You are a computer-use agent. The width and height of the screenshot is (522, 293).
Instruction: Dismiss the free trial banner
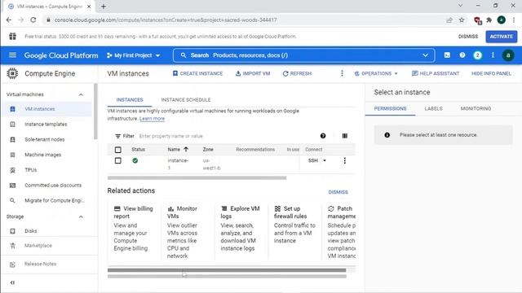coord(467,37)
